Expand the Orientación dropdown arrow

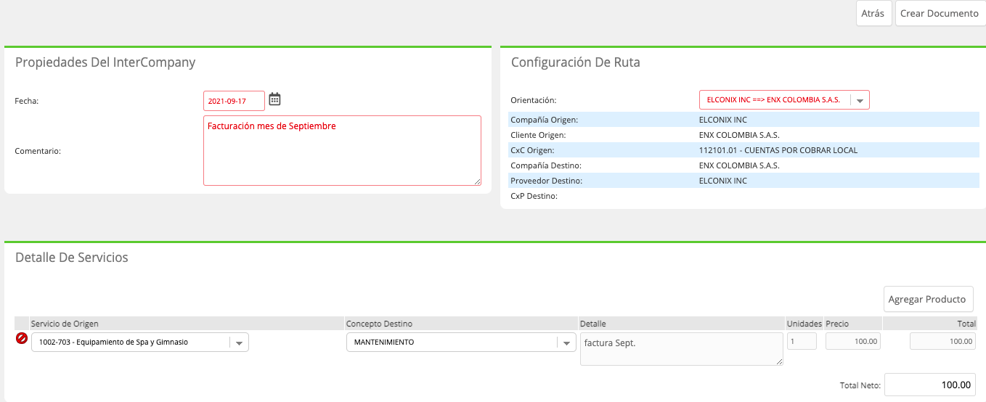pyautogui.click(x=859, y=100)
